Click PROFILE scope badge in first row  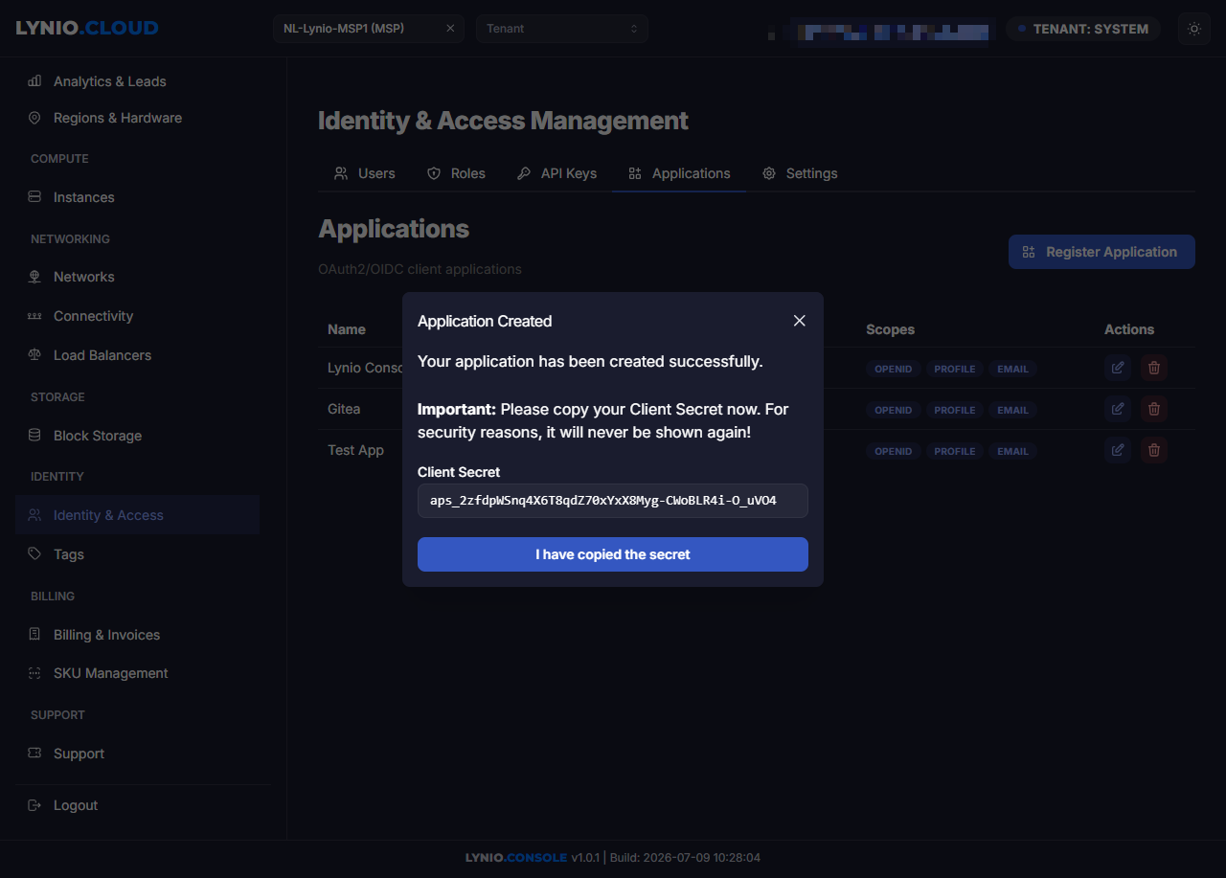pyautogui.click(x=955, y=369)
